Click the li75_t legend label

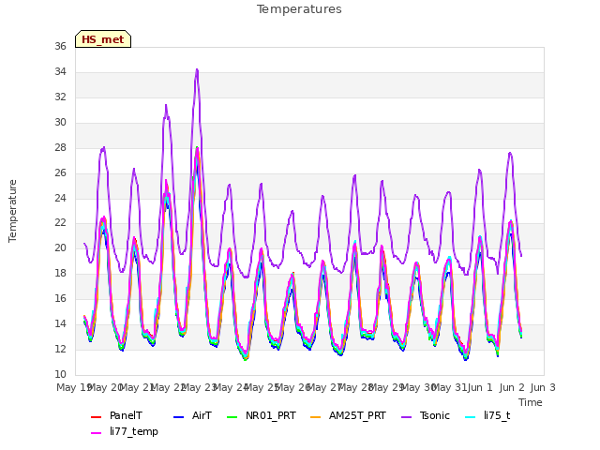tap(497, 415)
